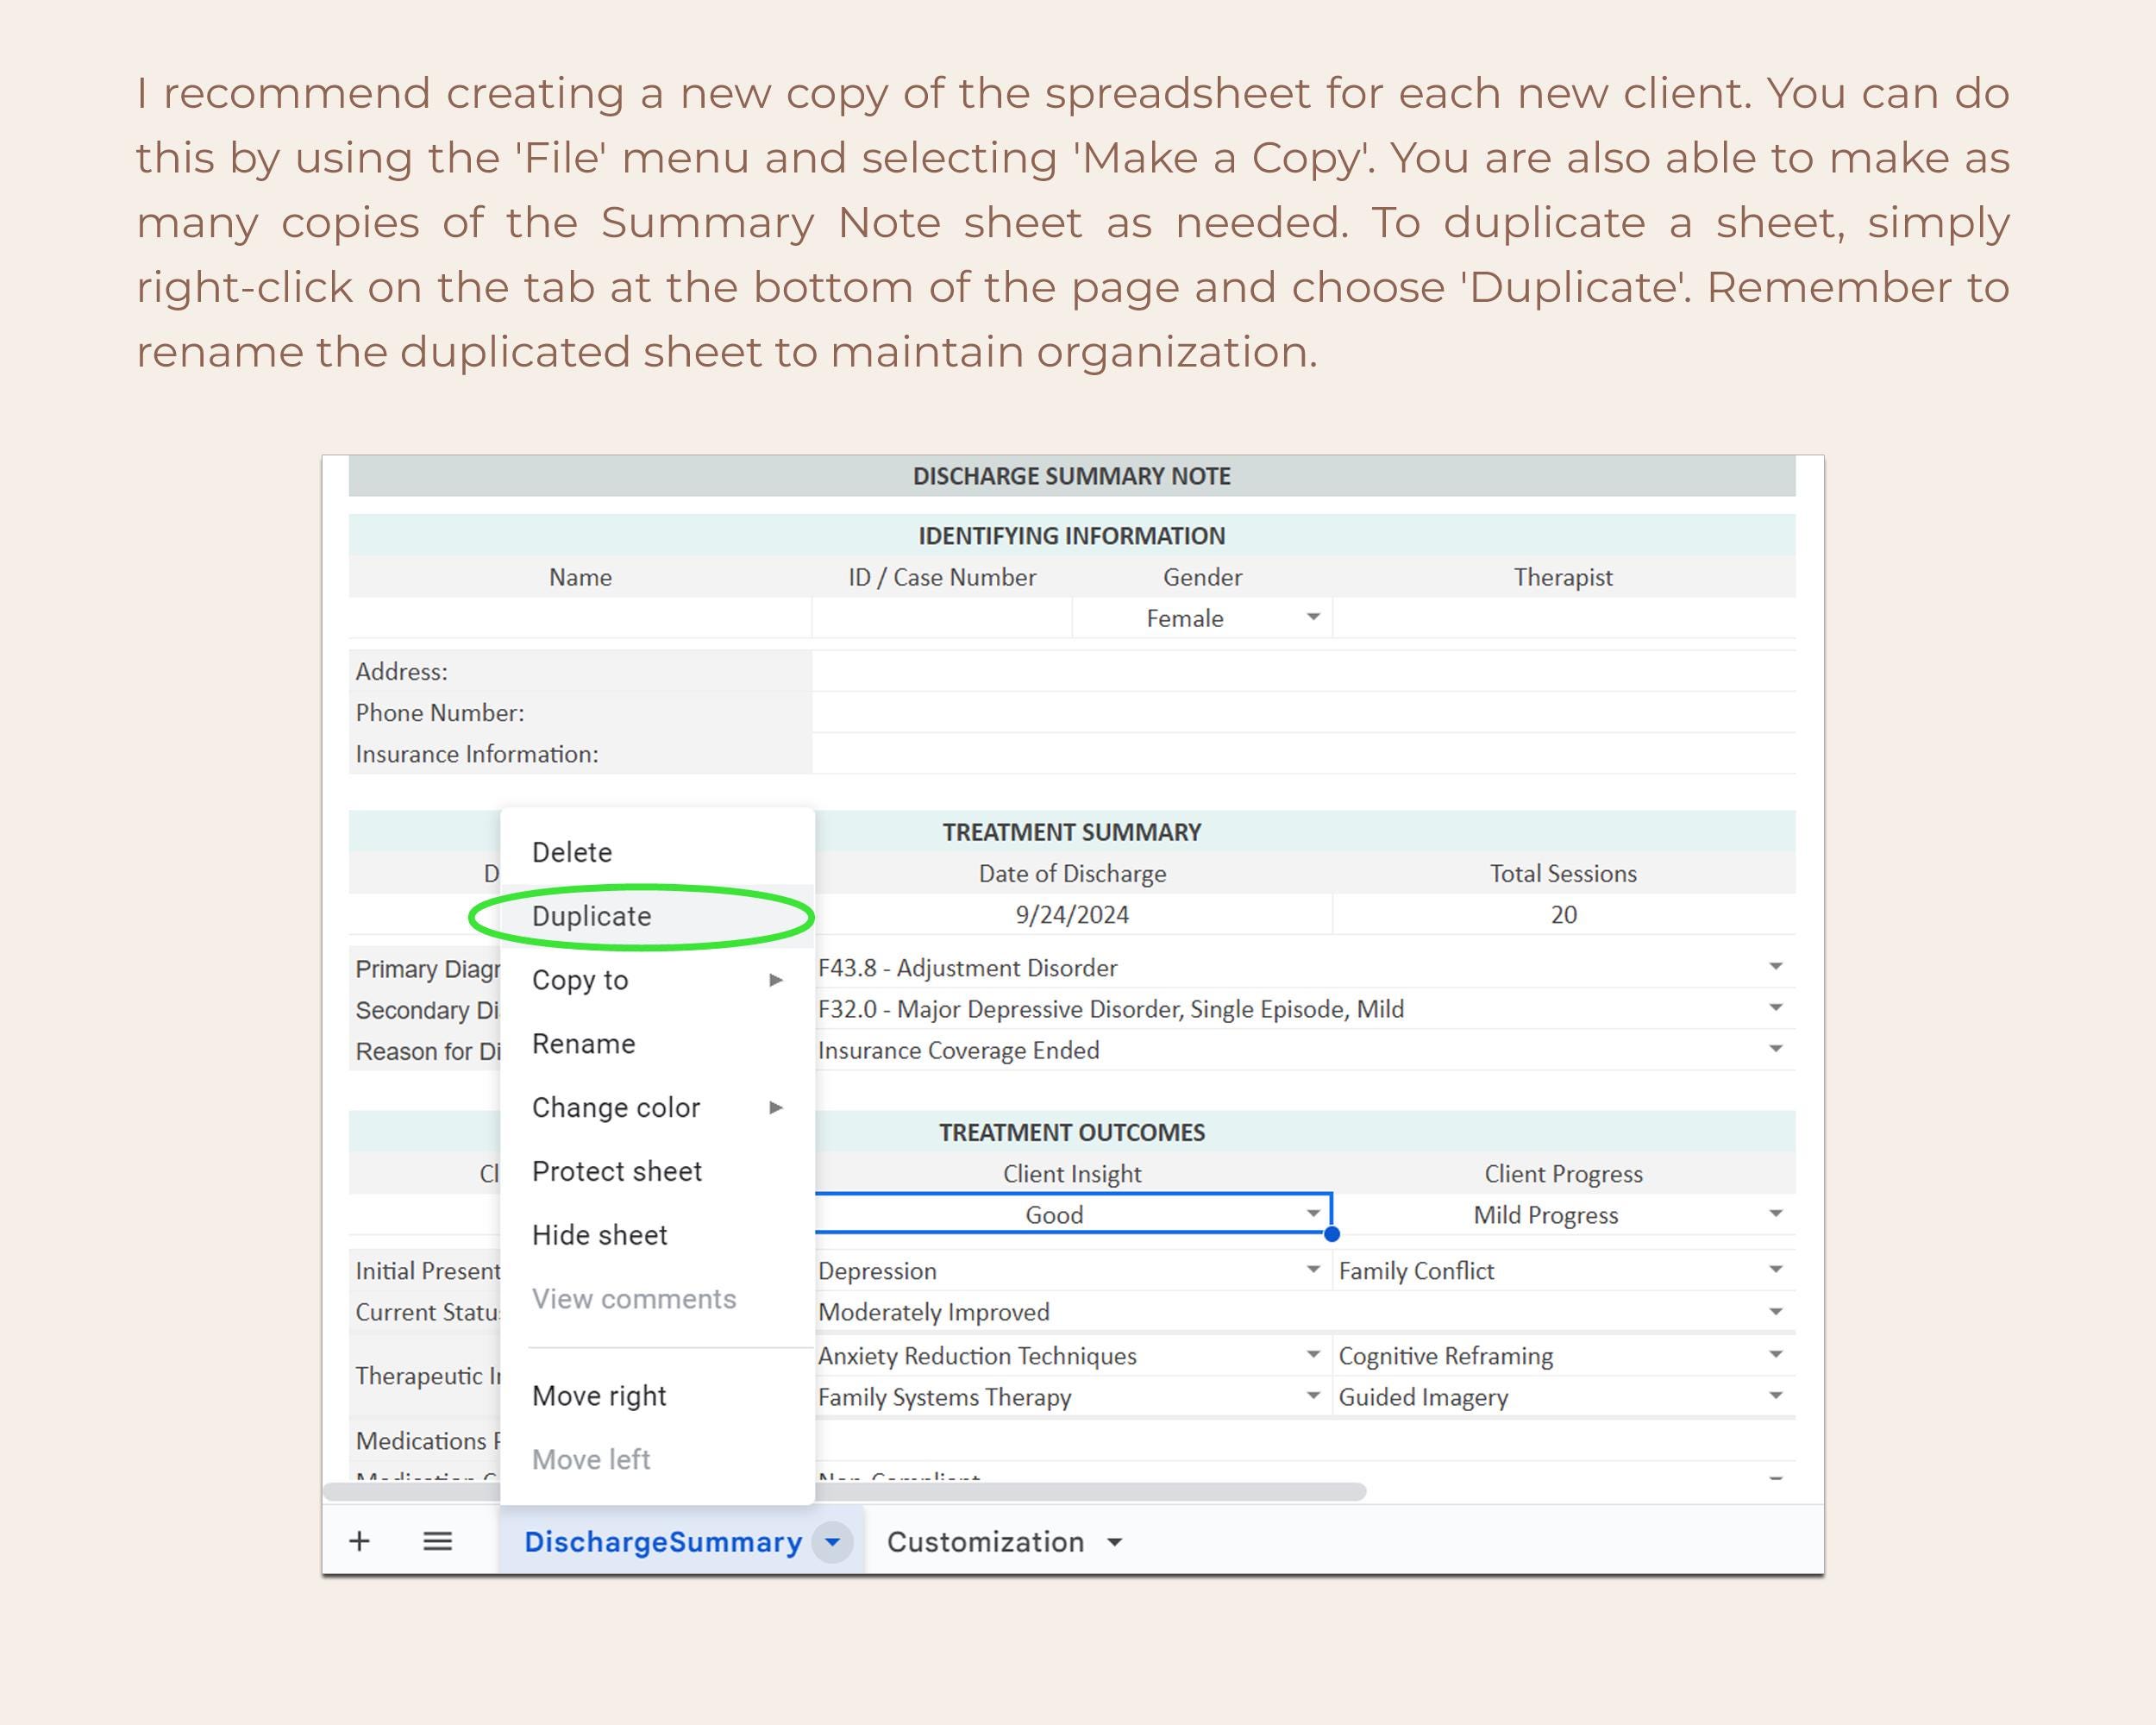Image resolution: width=2156 pixels, height=1725 pixels.
Task: Open the Client Insight dropdown showing Good
Action: tap(1312, 1214)
